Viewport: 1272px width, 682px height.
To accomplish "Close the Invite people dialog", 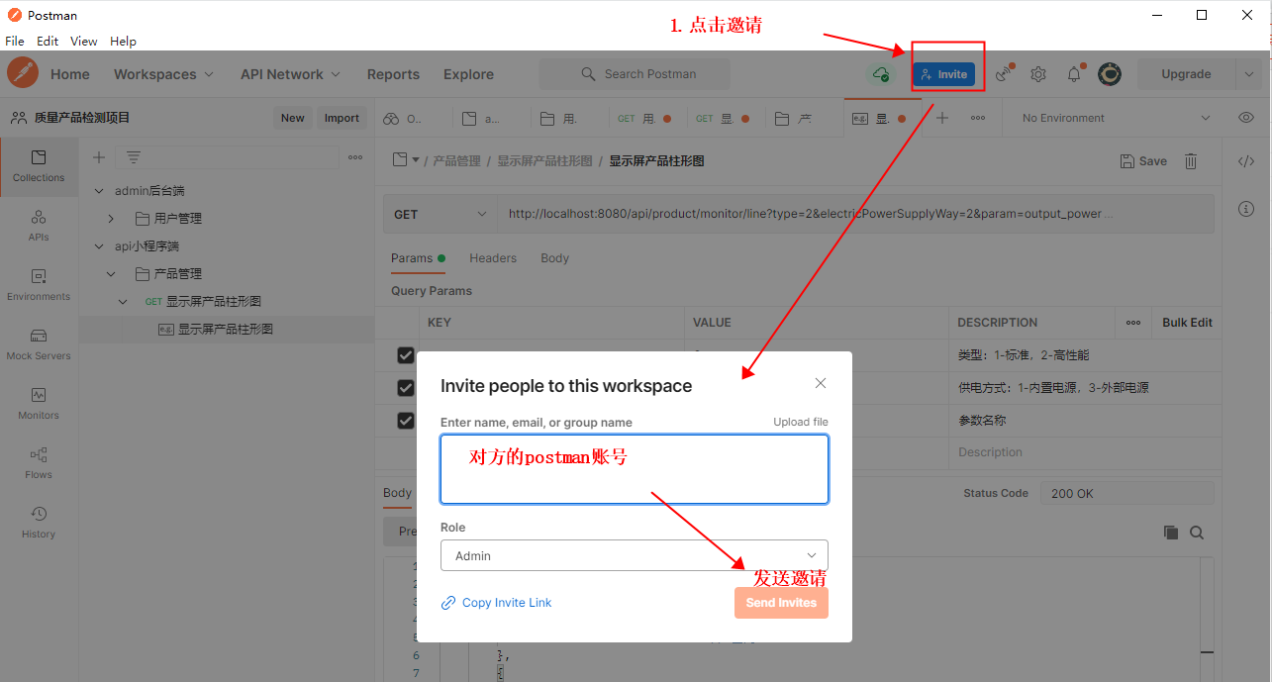I will [821, 383].
